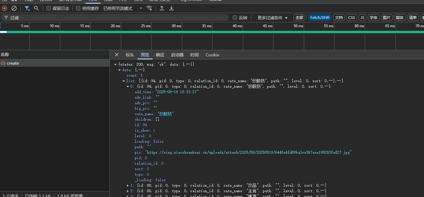Switch to the 响应 tab
Viewport: 424px width, 197px height.
(160, 55)
